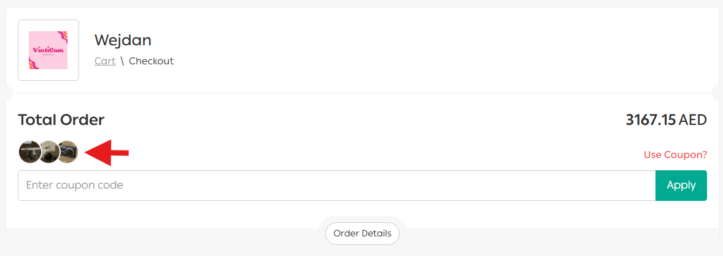
Task: Click the divider line under store header
Action: point(362,93)
